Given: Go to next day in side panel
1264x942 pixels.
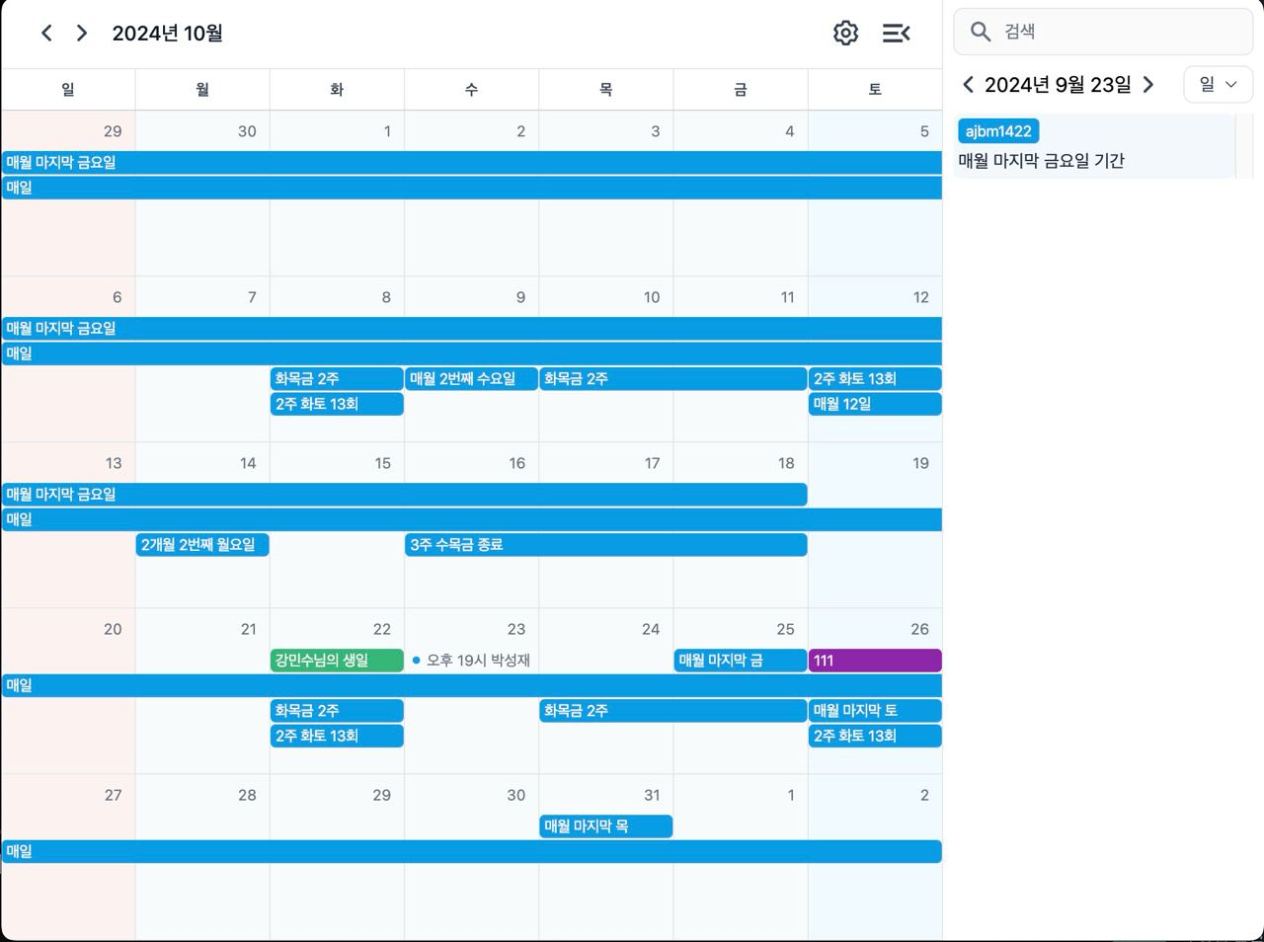Looking at the screenshot, I should click(x=1147, y=85).
